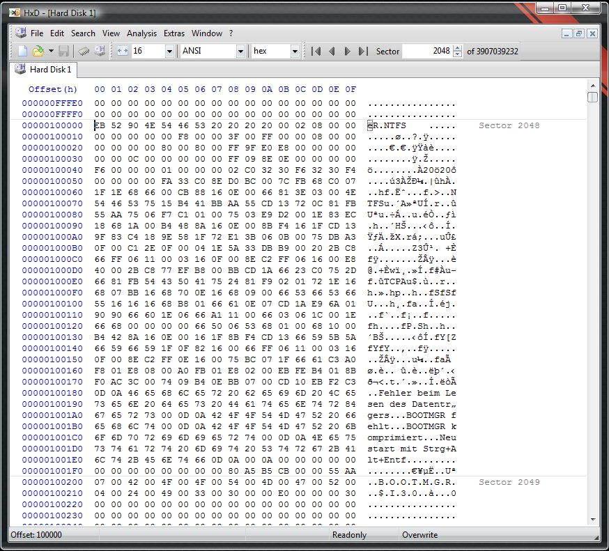Screen dimensions: 609x551
Task: Click the decoded text 'ehlt...BOOTMGR k'
Action: click(x=412, y=426)
